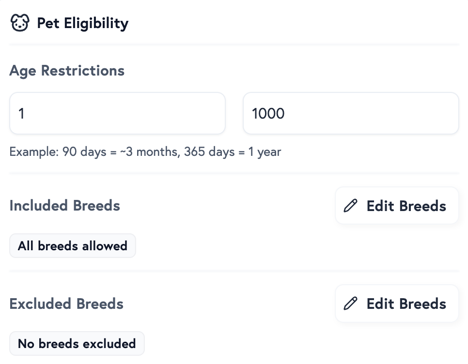Click the 'Included Breeds' section label
This screenshot has height=364, width=468.
tap(64, 205)
